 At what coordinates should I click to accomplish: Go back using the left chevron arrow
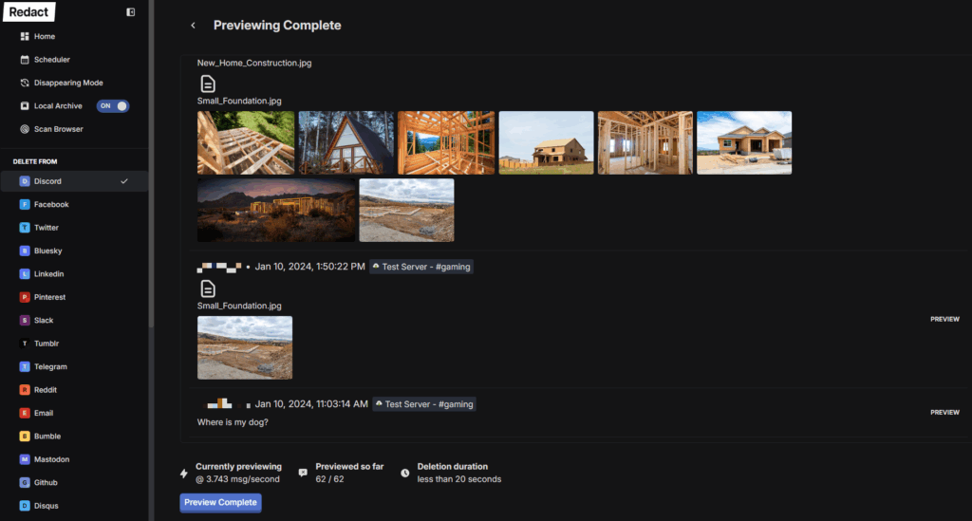pos(194,26)
